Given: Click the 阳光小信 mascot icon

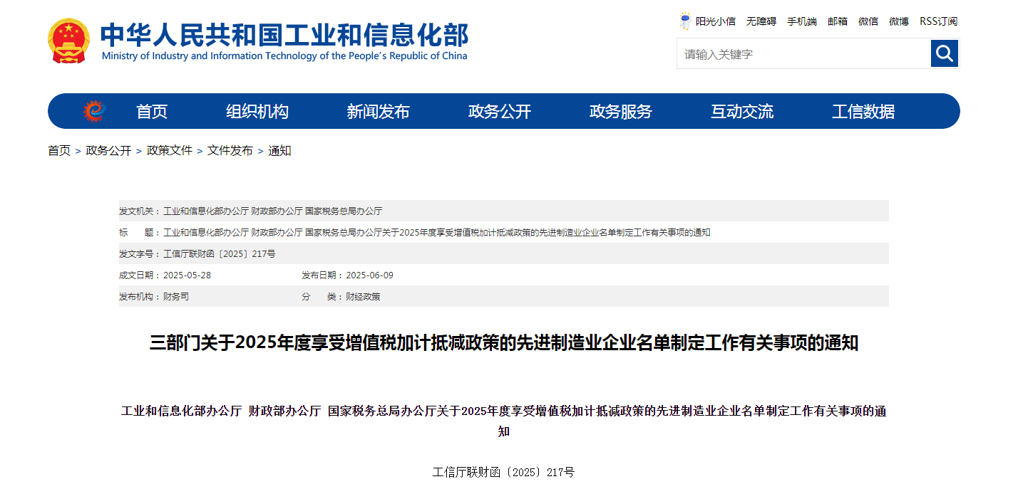Looking at the screenshot, I should (x=685, y=21).
